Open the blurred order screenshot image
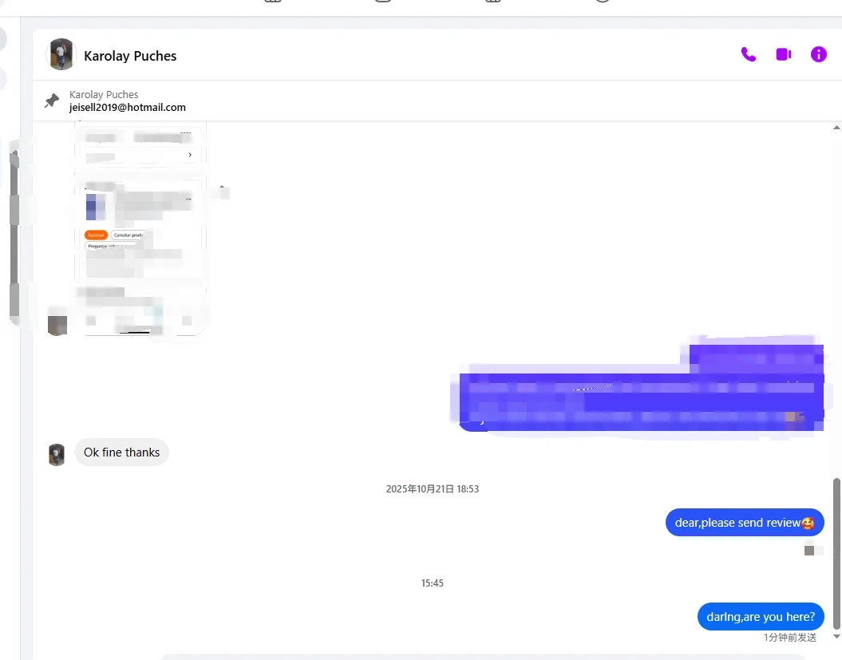842x660 pixels. coord(140,228)
